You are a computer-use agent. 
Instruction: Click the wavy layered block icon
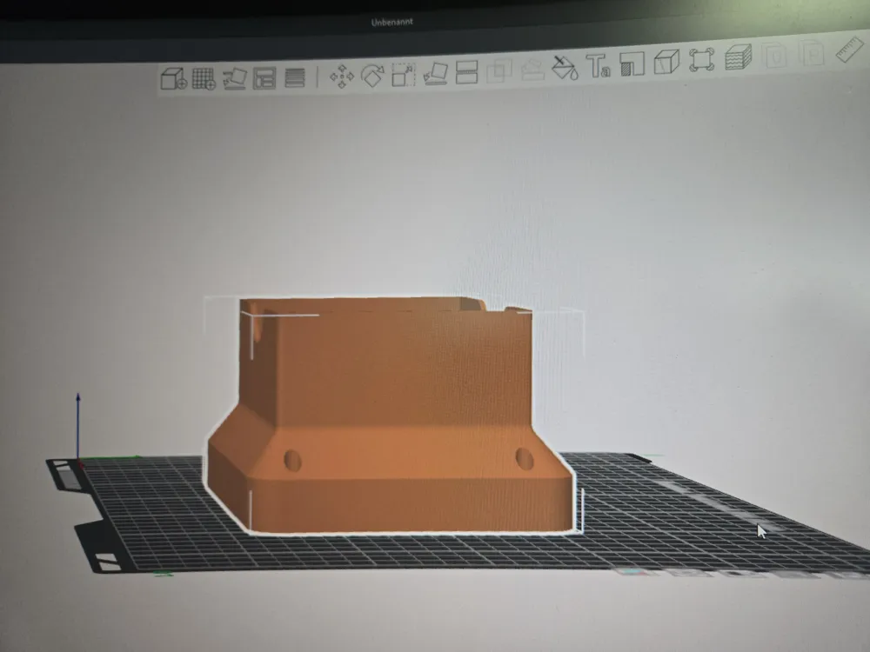click(x=738, y=57)
